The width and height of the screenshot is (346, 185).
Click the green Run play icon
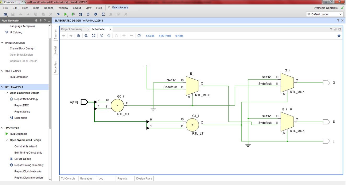click(66, 14)
